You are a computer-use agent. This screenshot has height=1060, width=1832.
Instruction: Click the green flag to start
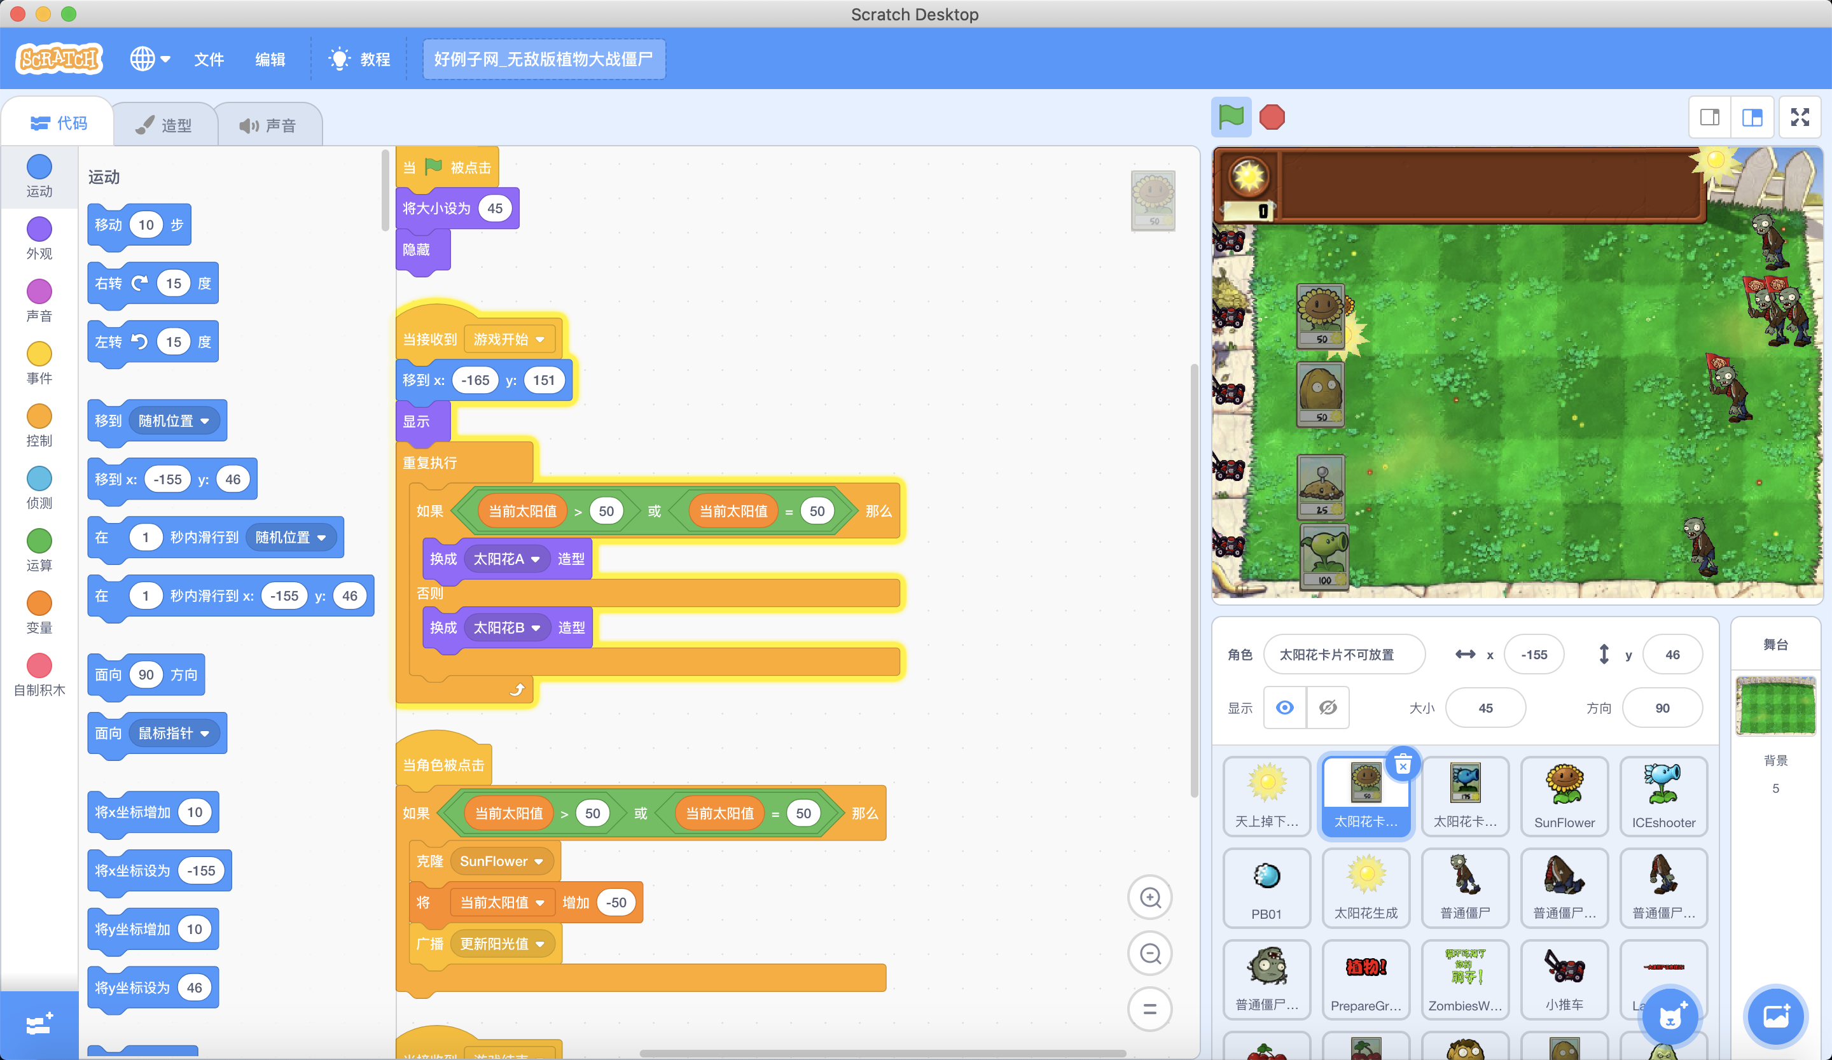click(1231, 116)
